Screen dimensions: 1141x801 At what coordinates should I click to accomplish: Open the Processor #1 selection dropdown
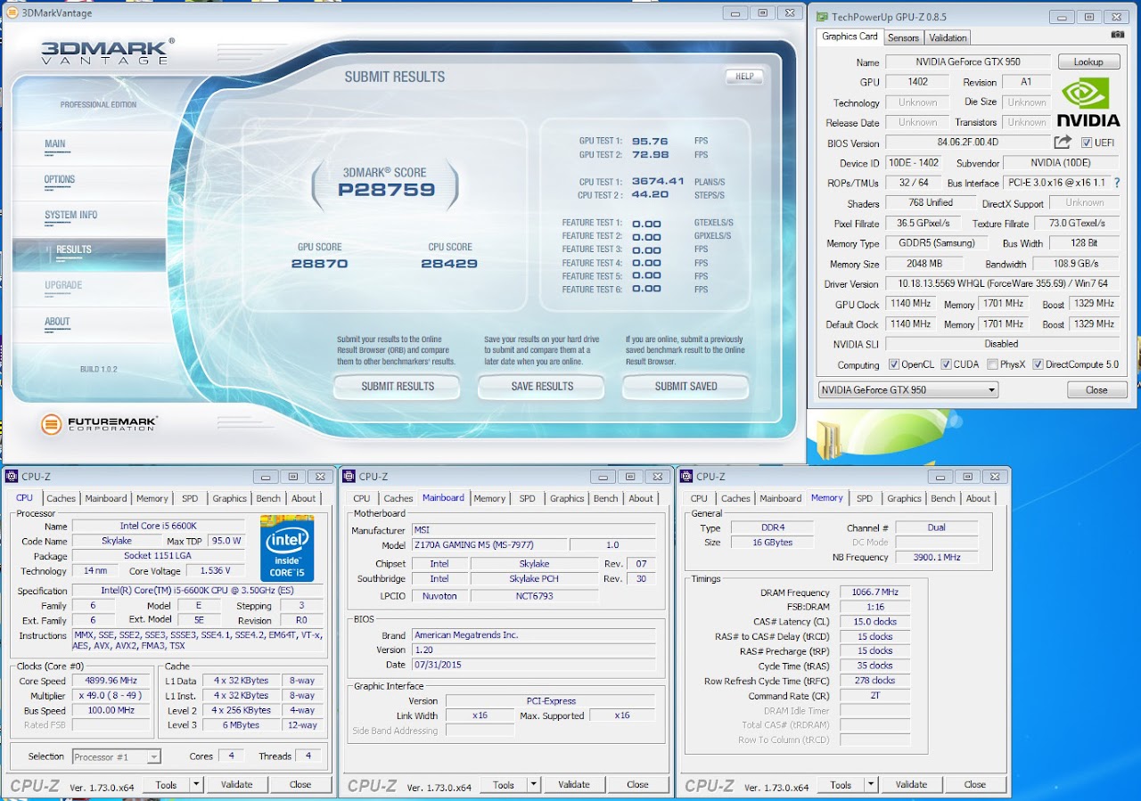[x=117, y=756]
